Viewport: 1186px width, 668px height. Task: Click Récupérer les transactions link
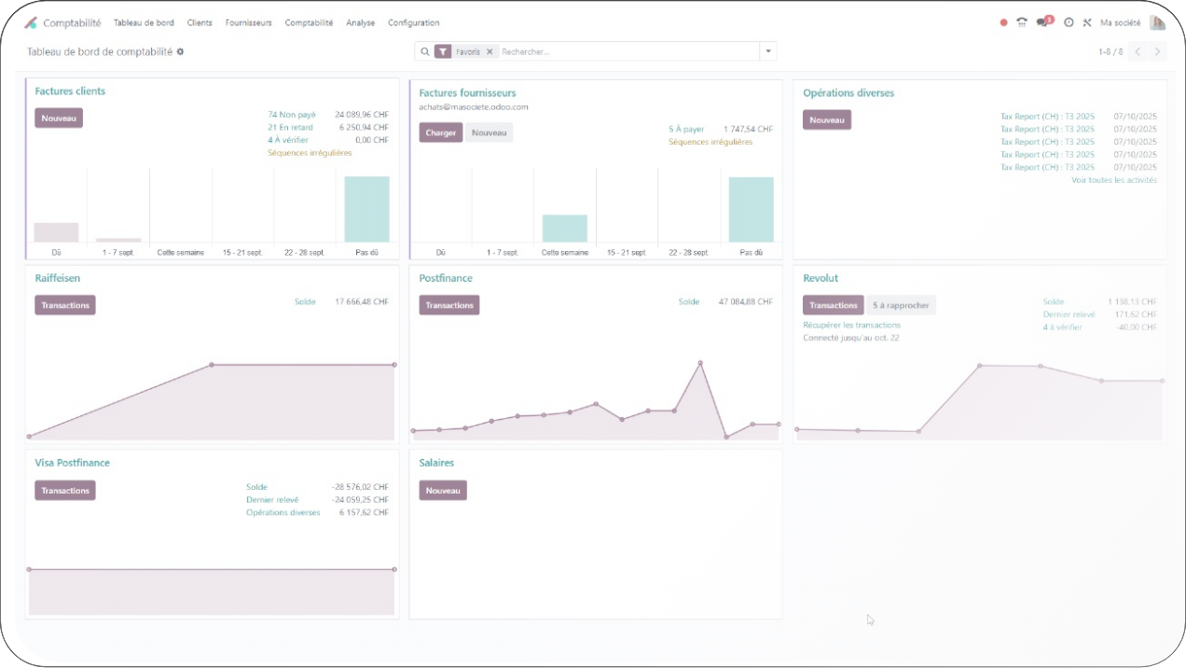[x=852, y=325]
